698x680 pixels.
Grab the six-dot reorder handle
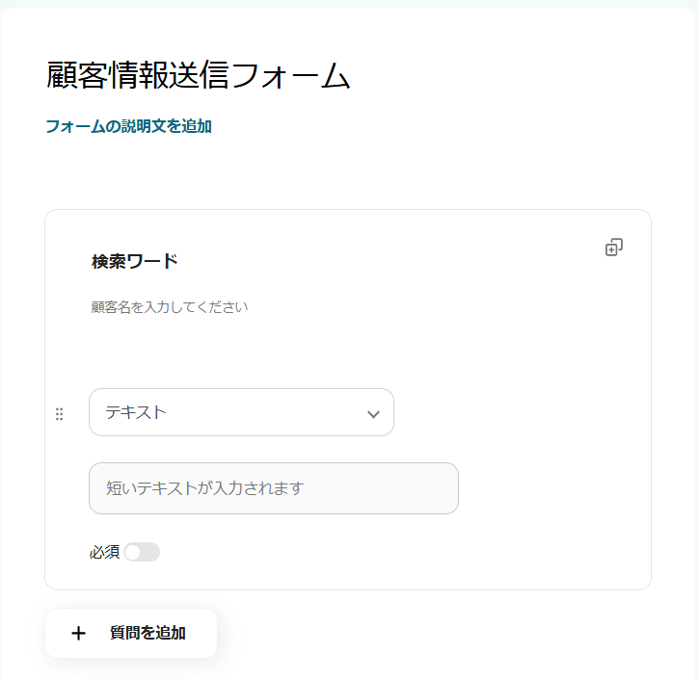59,413
